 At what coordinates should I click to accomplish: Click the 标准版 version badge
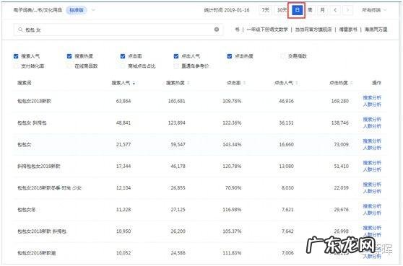point(77,10)
